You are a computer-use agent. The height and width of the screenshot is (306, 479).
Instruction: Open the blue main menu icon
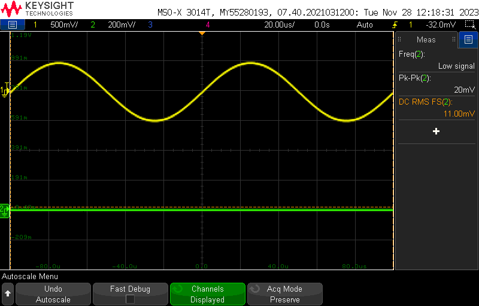(x=13, y=25)
